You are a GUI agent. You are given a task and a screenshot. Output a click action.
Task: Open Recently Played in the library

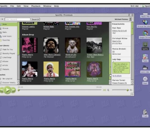tap(9, 53)
